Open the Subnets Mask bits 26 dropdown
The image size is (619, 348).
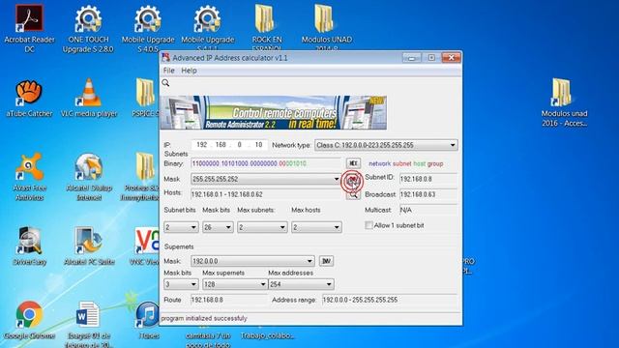[x=218, y=227]
